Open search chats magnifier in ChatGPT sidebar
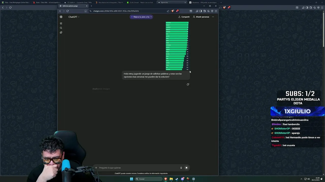This screenshot has height=182, width=325. 61,28
